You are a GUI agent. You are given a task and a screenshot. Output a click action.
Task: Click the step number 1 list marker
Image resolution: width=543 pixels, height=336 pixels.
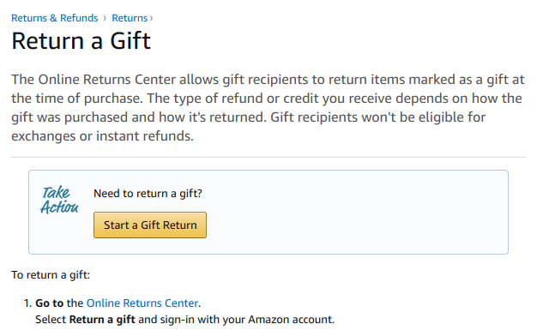(27, 303)
